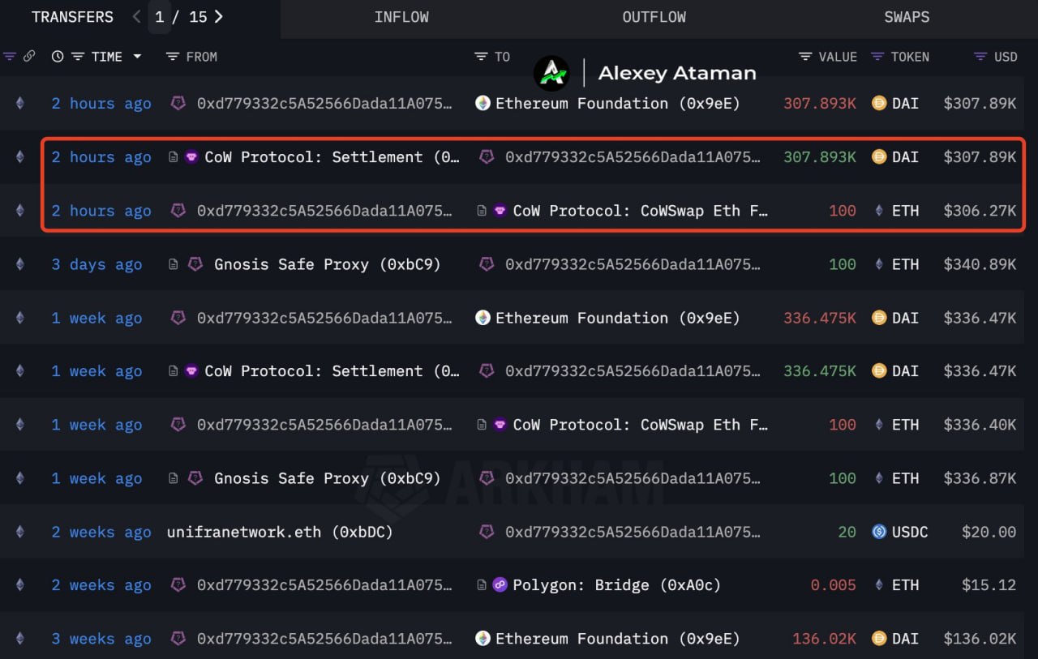This screenshot has width=1038, height=659.
Task: Click the clock icon beside TIME
Action: [58, 57]
